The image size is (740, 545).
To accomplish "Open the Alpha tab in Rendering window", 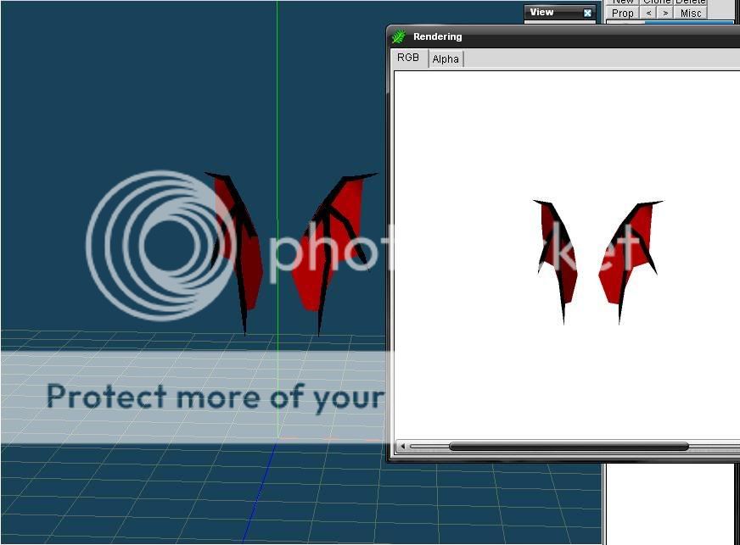I will click(446, 59).
